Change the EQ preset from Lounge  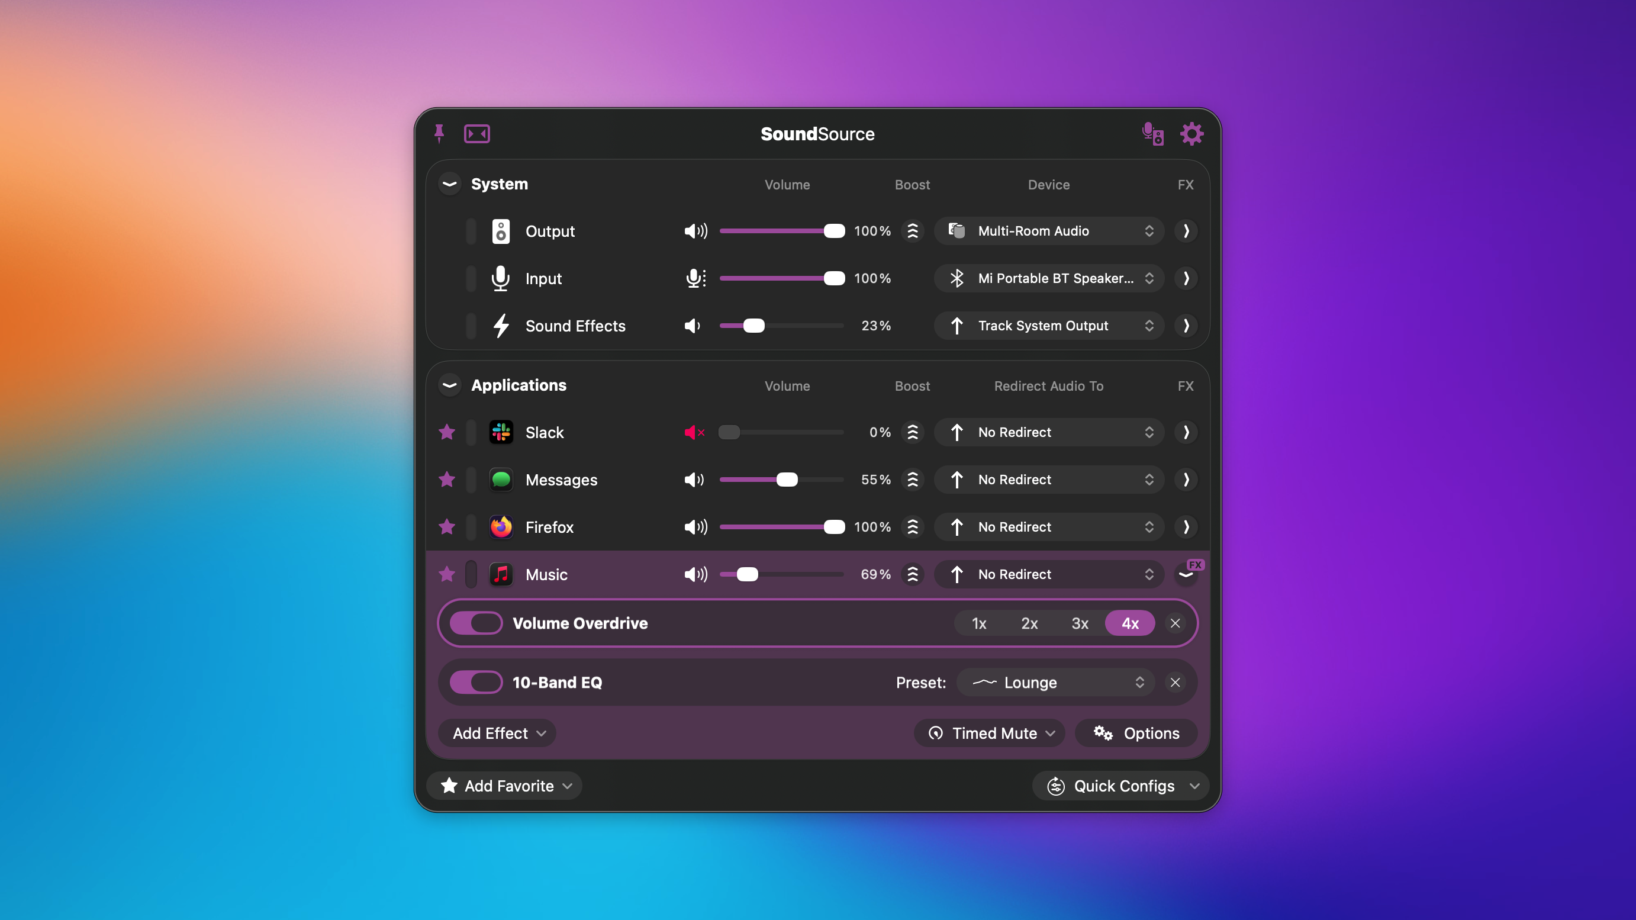(1055, 682)
